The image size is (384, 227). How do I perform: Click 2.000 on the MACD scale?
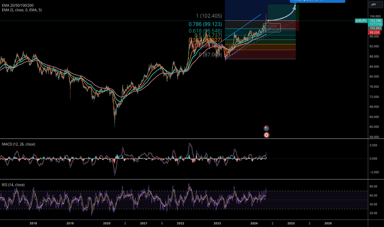tap(373, 145)
